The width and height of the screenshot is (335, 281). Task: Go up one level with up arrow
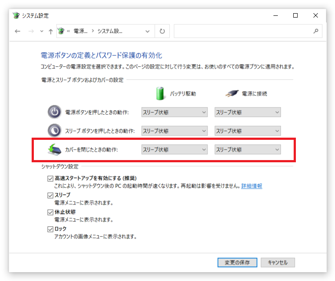[x=51, y=31]
